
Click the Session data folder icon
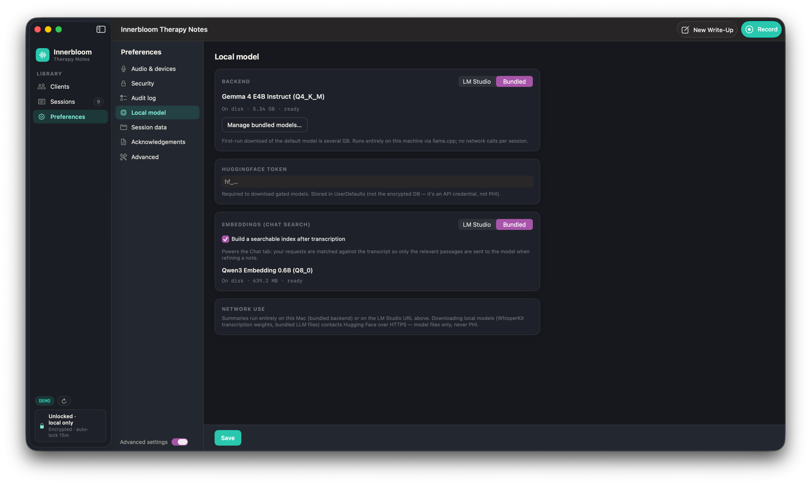point(124,127)
